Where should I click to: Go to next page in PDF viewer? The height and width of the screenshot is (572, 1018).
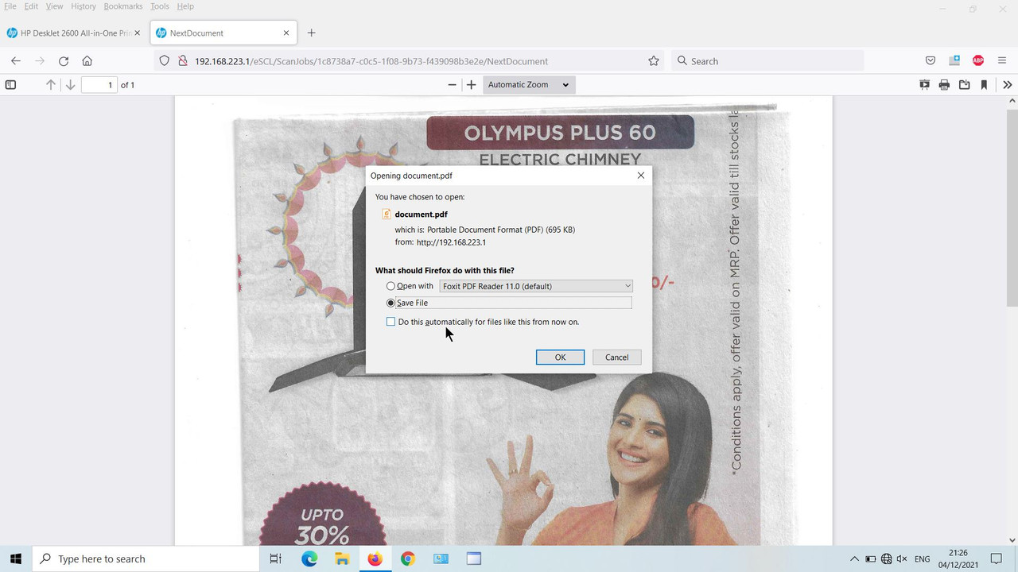[x=70, y=85]
